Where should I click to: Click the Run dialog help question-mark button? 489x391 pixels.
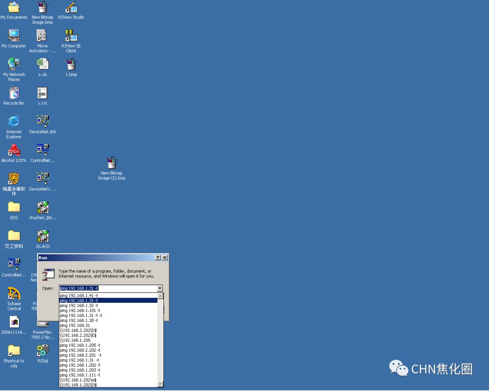pos(158,257)
